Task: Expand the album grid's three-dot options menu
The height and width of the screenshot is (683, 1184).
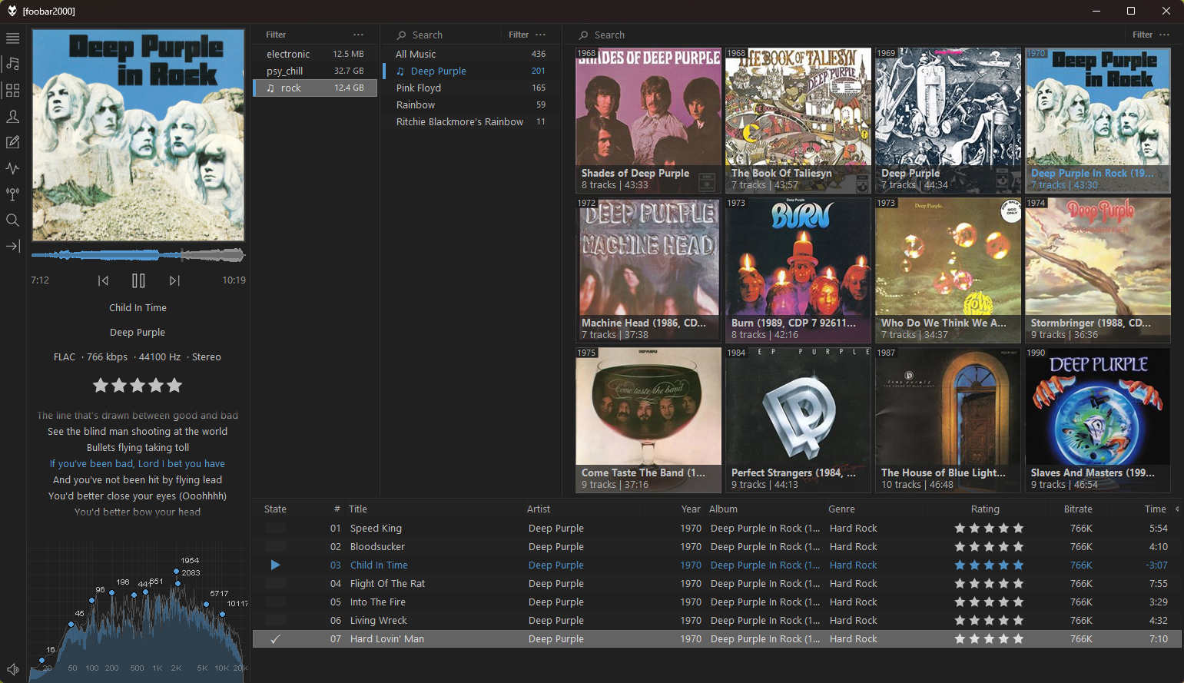Action: pyautogui.click(x=1165, y=35)
